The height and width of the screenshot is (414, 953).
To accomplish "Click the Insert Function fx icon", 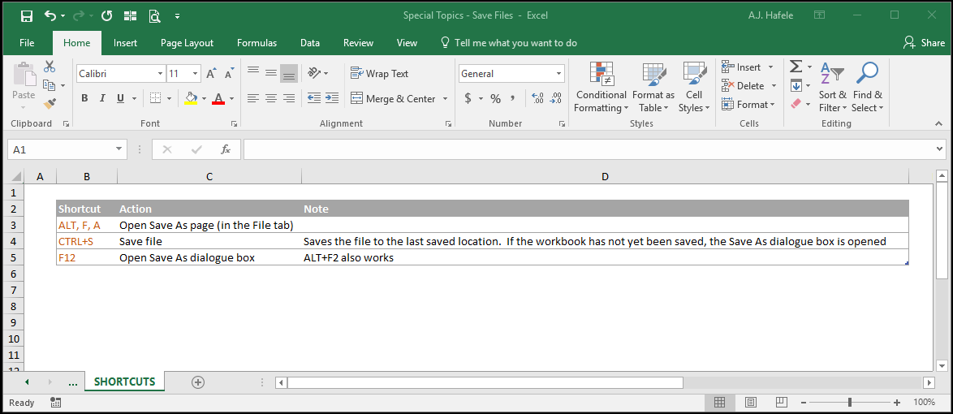I will [226, 149].
